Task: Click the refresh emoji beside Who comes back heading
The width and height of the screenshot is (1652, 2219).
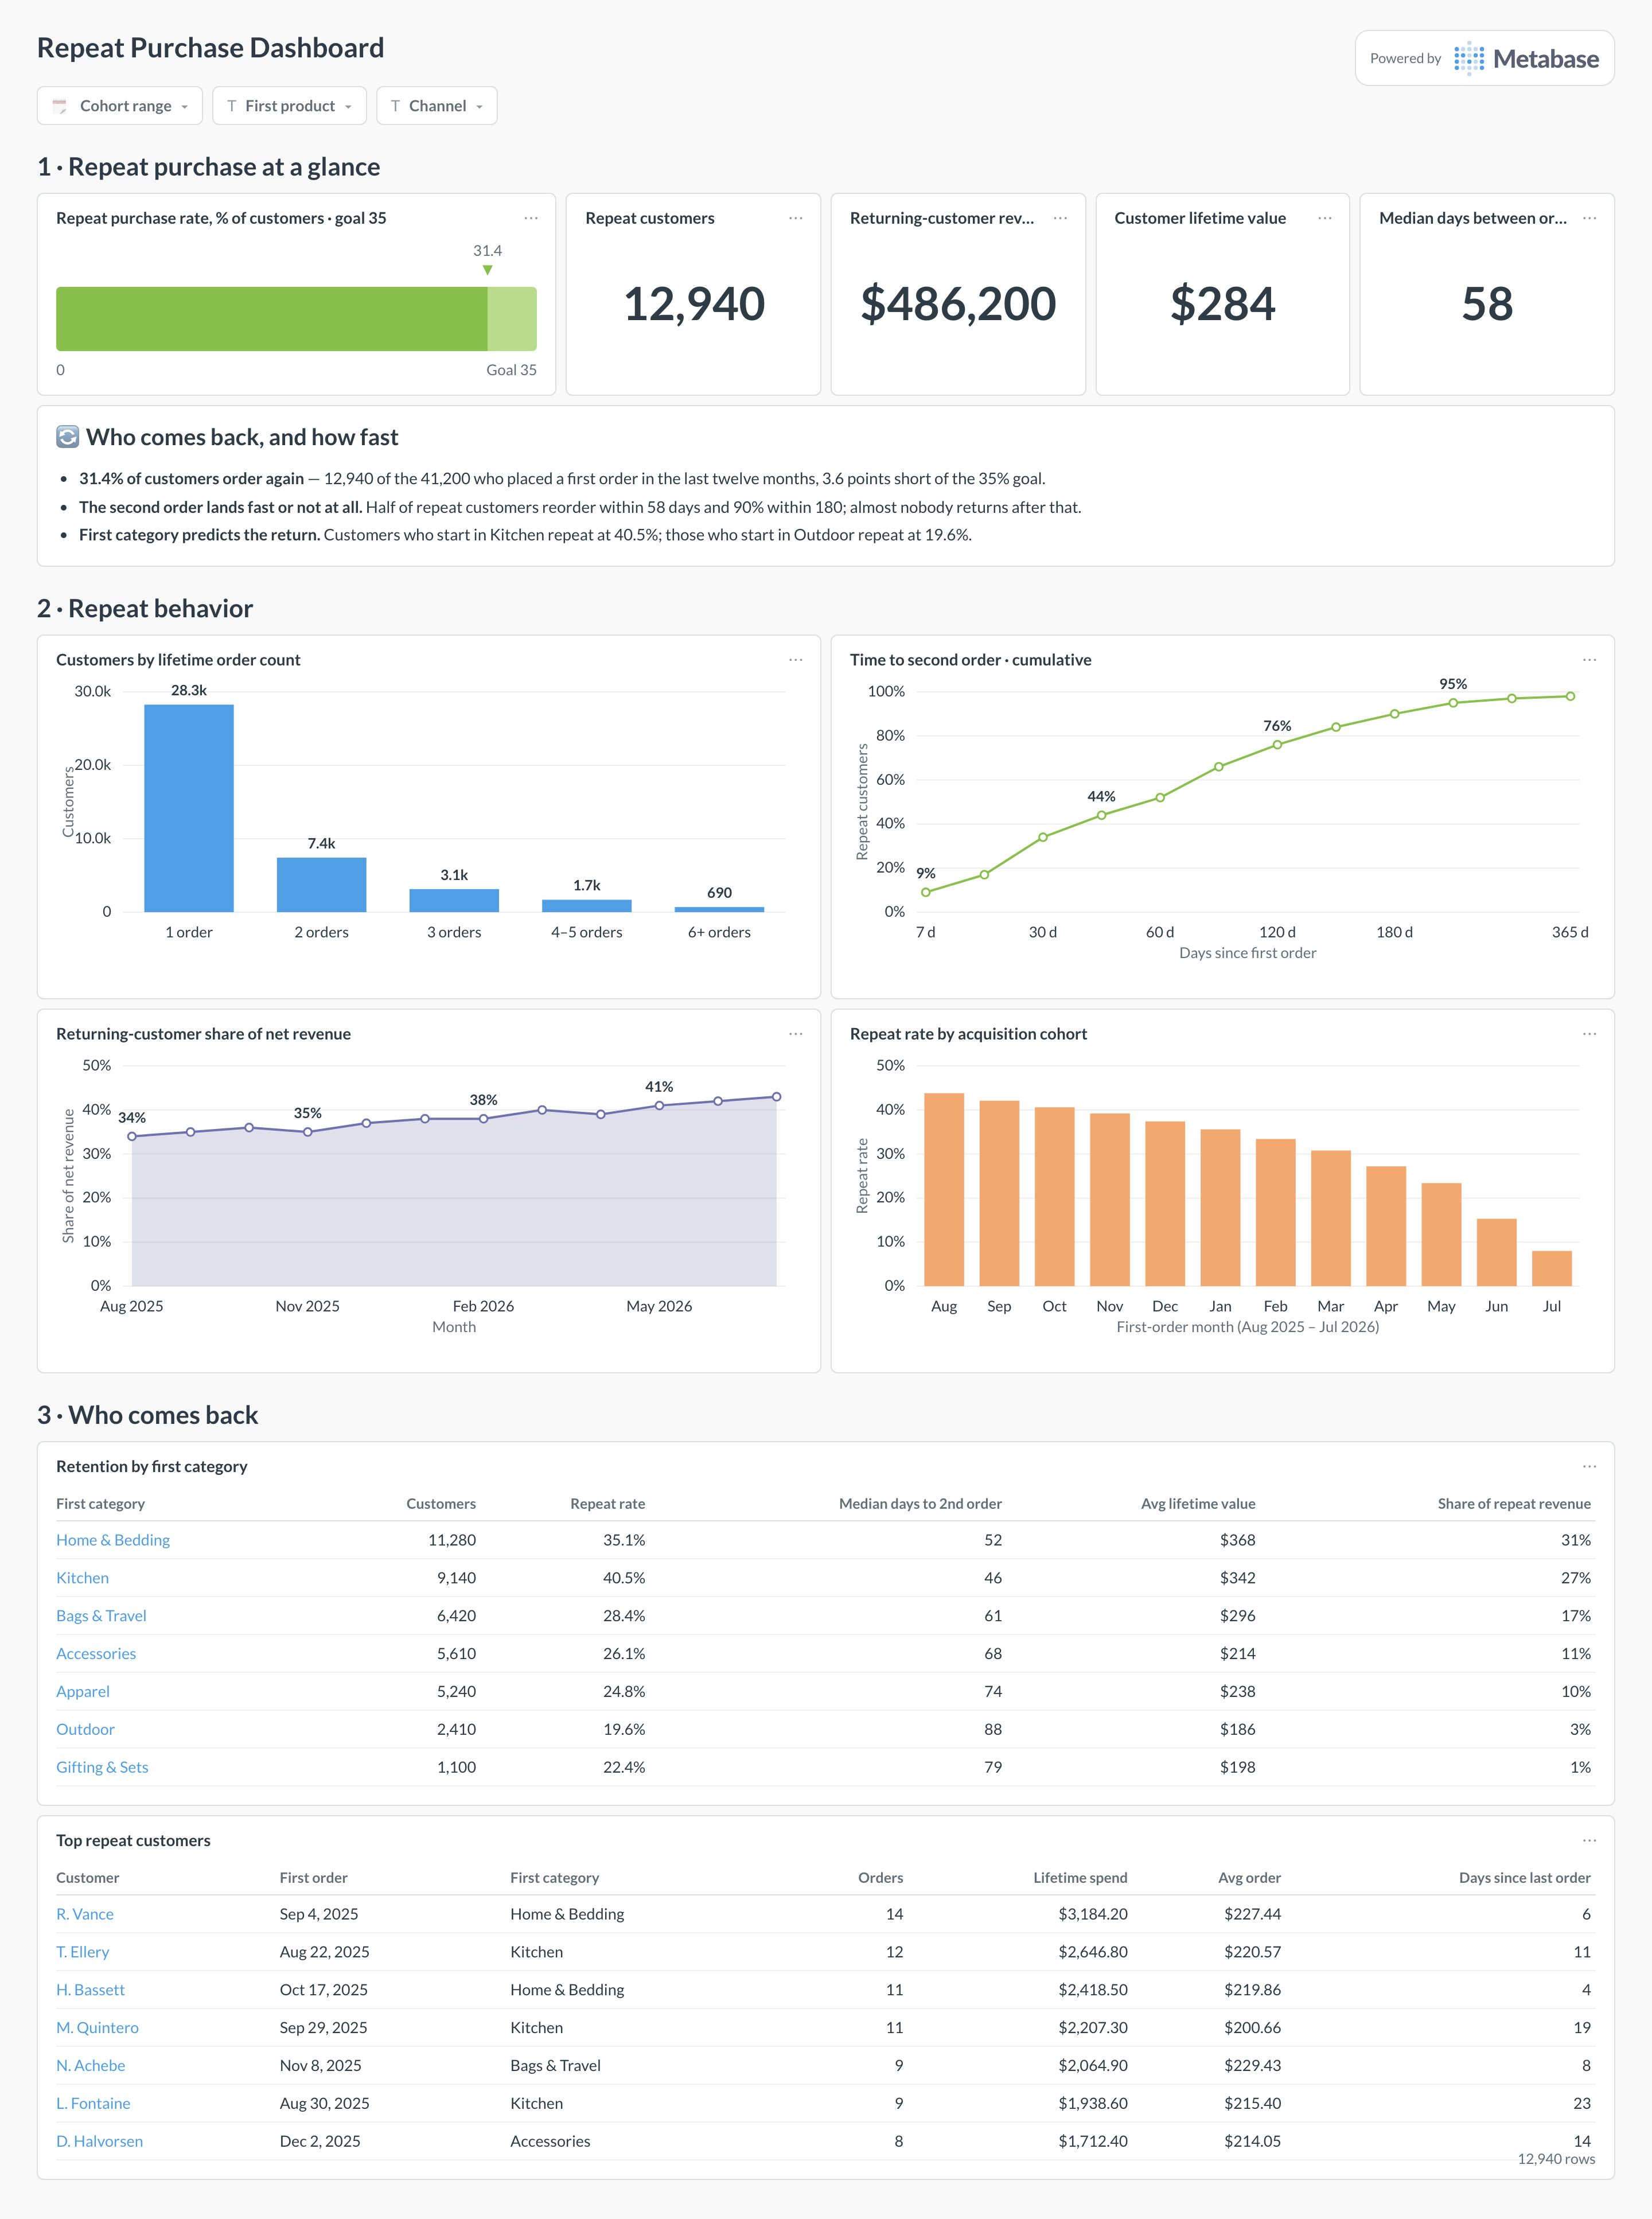Action: click(x=67, y=437)
